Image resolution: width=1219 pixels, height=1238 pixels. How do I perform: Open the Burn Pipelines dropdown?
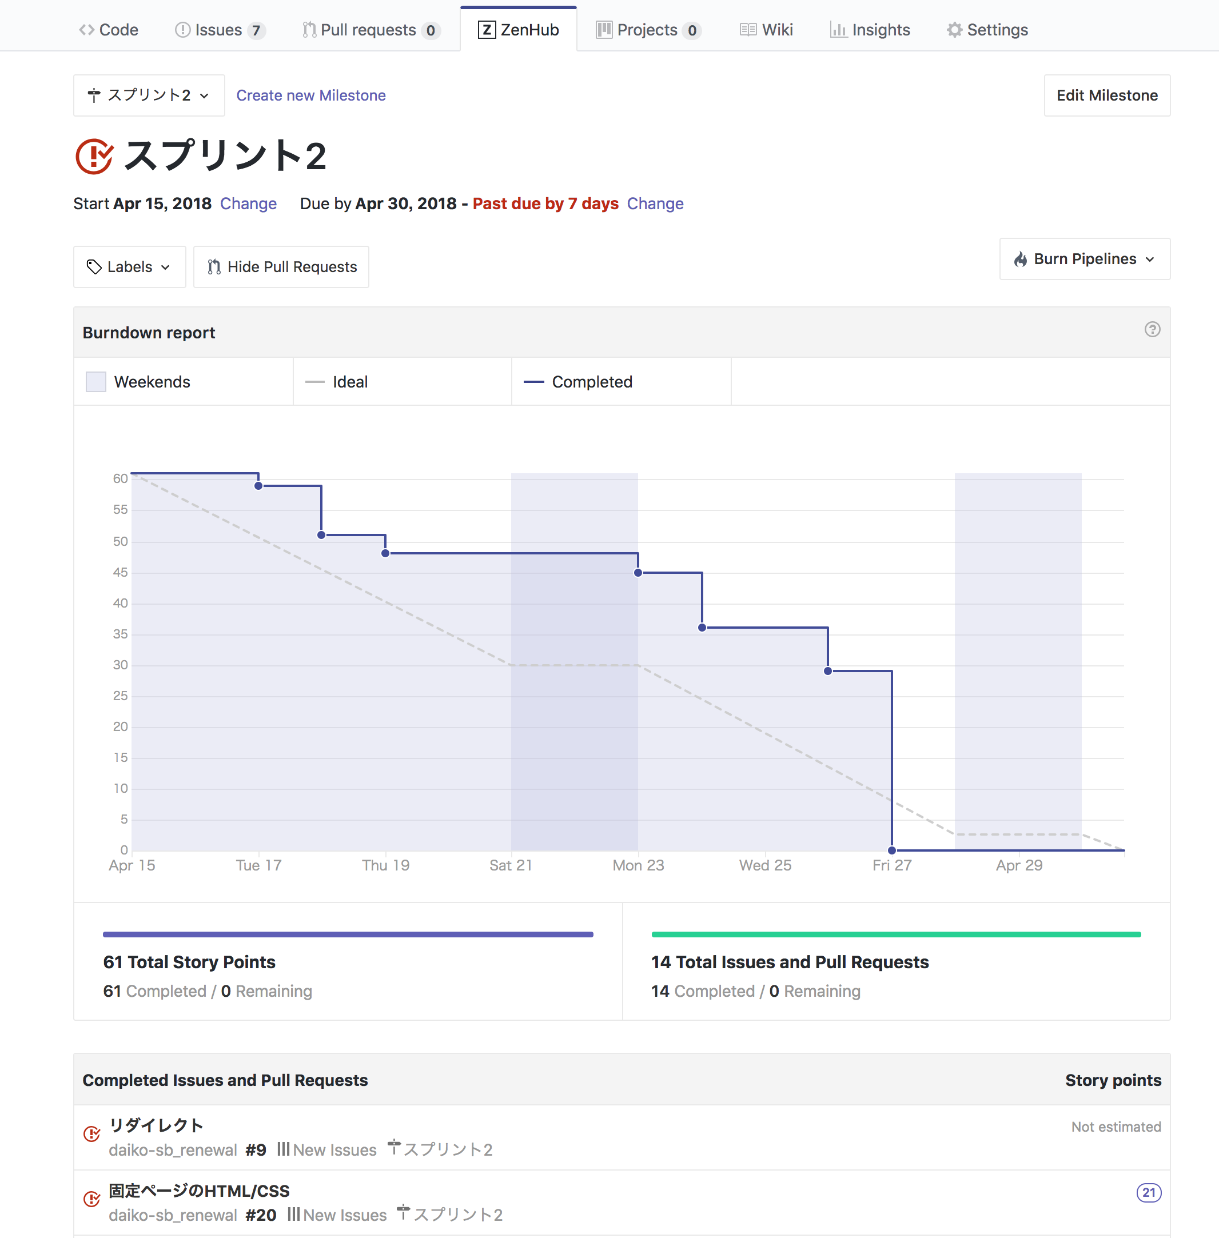tap(1085, 259)
